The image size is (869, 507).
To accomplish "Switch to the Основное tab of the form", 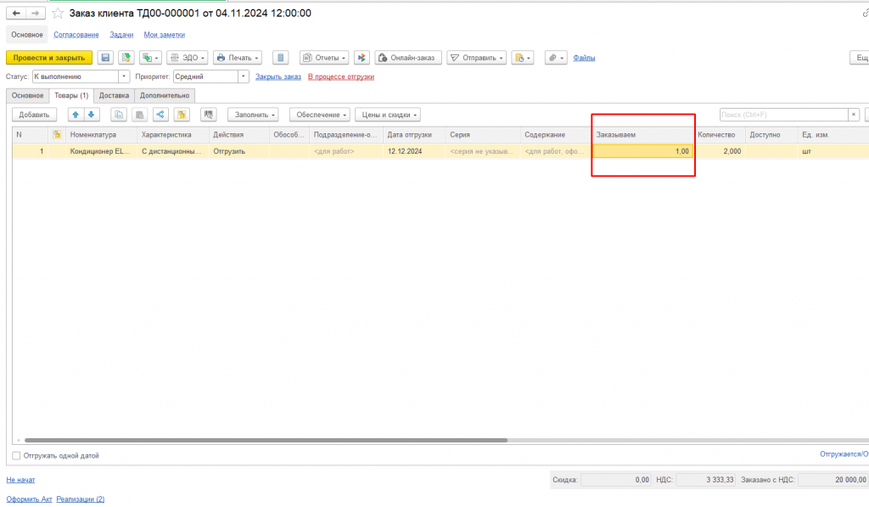I will 28,95.
